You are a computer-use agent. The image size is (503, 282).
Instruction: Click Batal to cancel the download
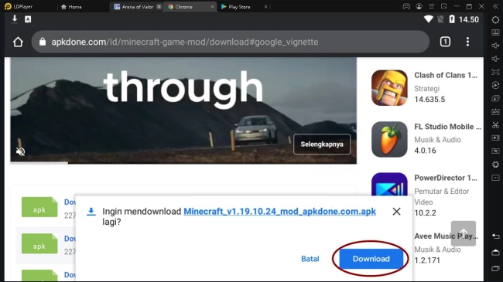(310, 259)
